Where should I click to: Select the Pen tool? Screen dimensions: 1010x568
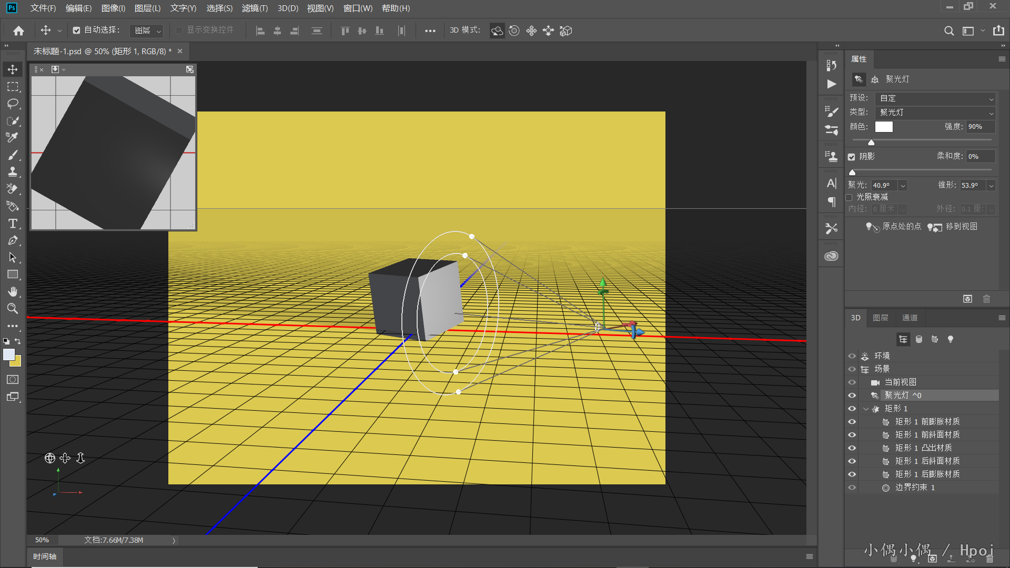point(13,241)
